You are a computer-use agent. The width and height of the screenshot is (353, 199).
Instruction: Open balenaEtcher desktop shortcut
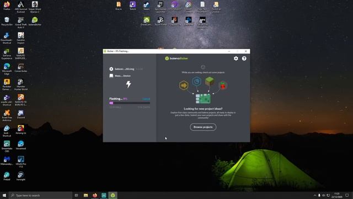[x=35, y=21]
